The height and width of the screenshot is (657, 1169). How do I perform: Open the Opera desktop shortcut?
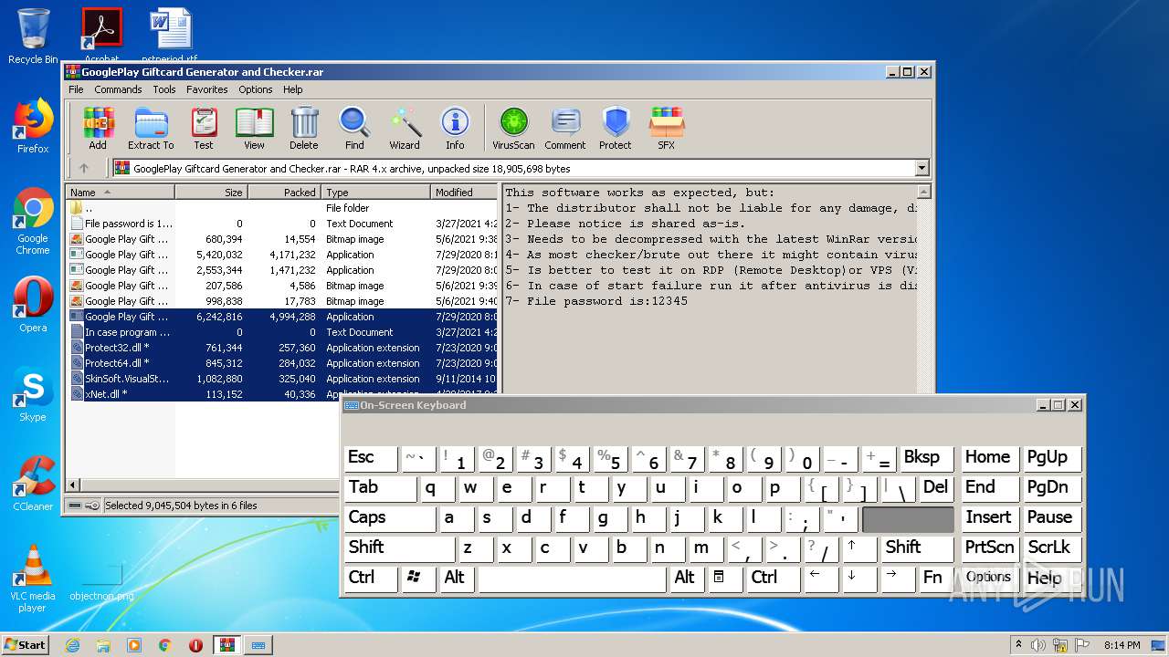click(33, 305)
